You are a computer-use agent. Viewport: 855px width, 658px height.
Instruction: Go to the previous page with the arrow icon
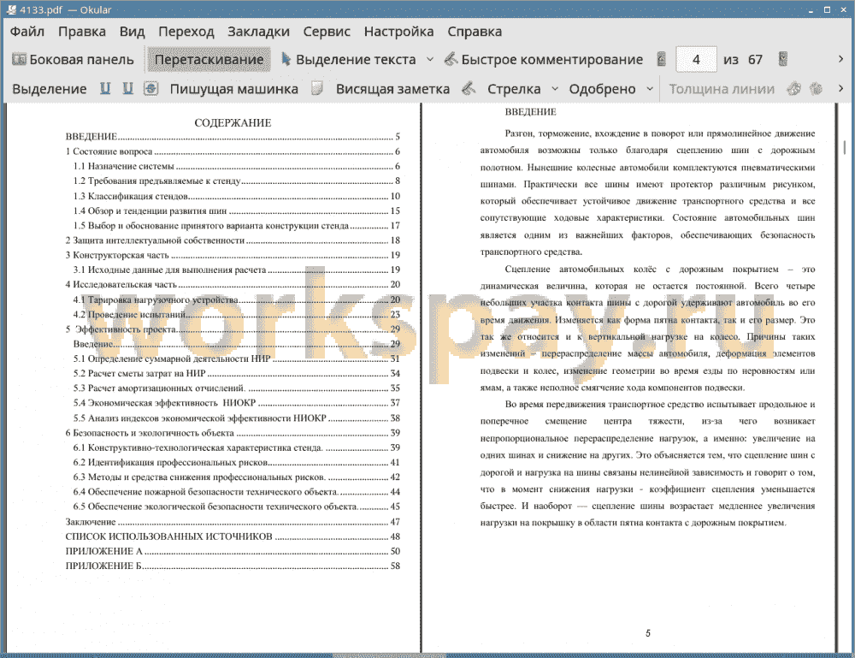tap(662, 60)
